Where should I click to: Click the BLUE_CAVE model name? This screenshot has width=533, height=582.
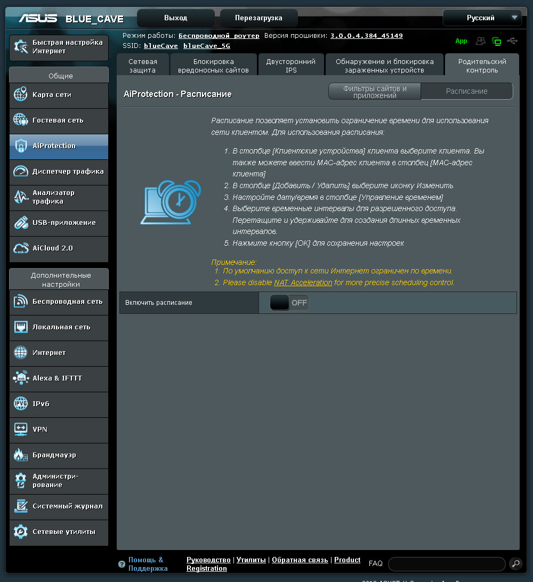94,19
